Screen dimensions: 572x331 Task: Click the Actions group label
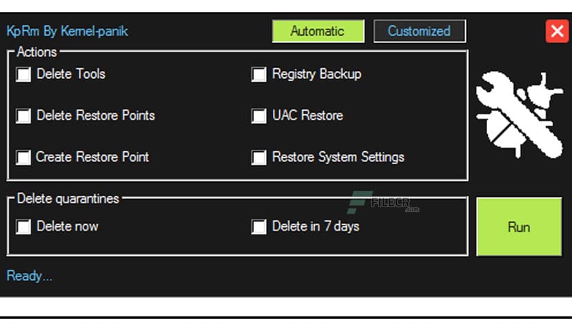point(37,51)
